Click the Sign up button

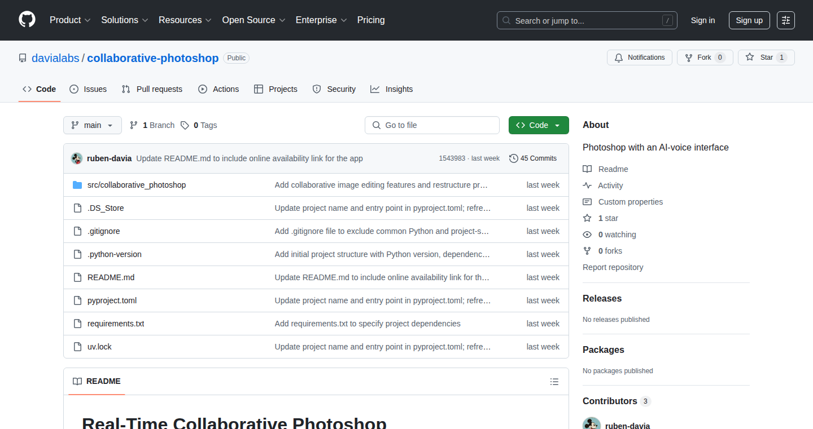(749, 20)
